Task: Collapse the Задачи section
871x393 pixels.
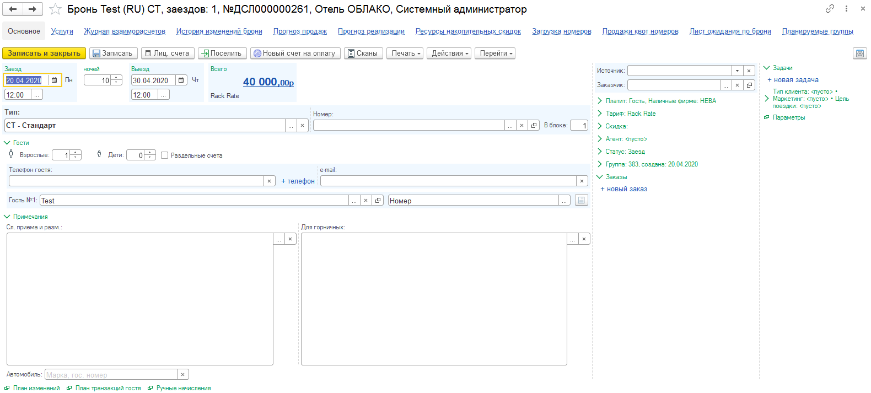Action: pos(766,68)
